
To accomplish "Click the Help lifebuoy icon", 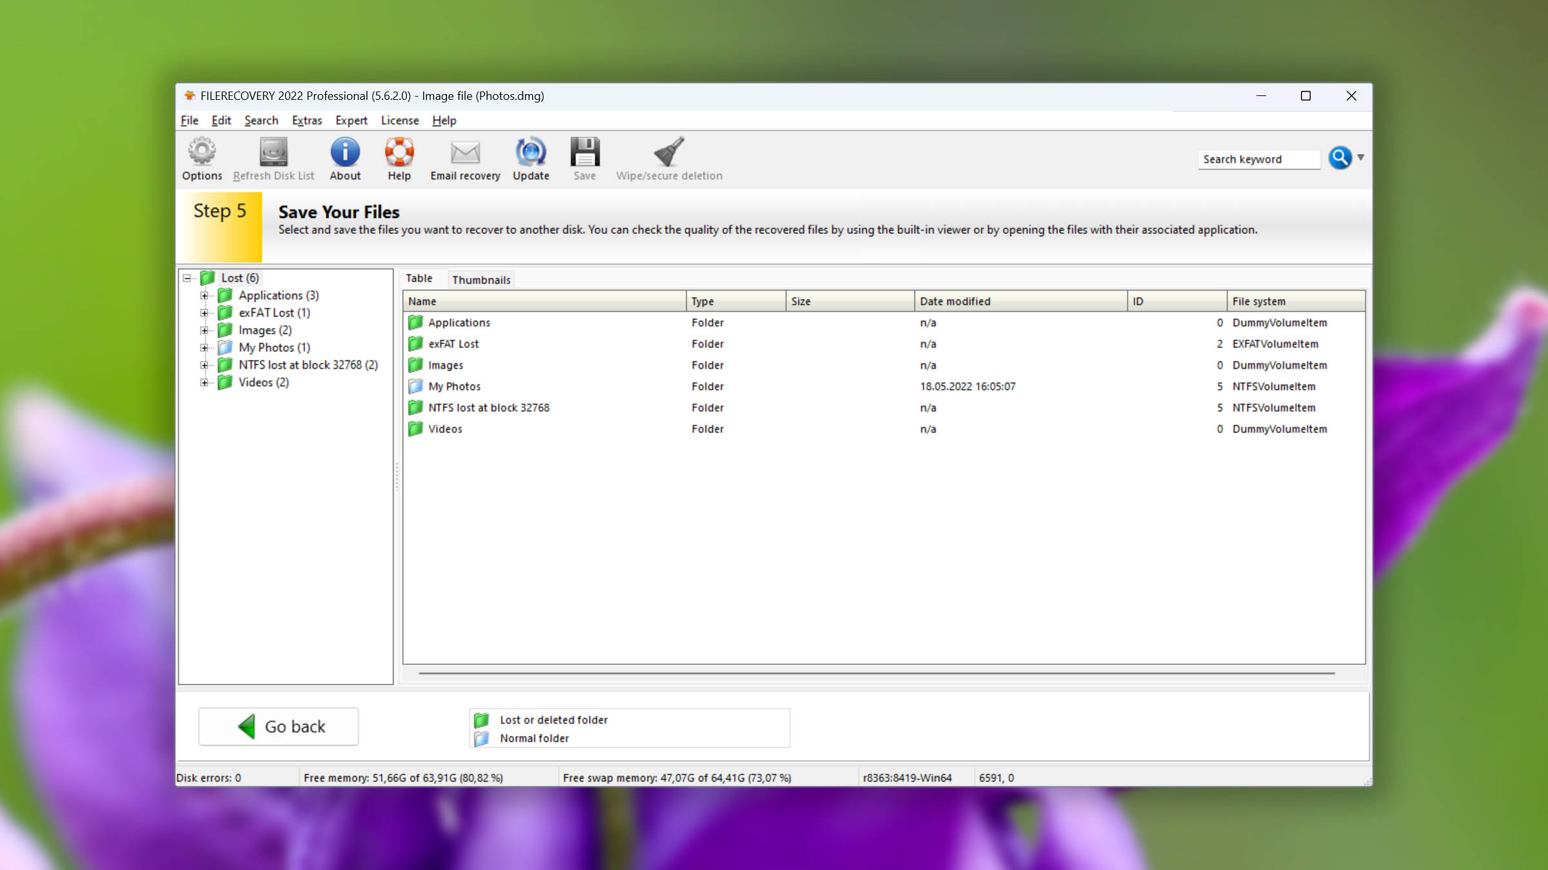I will [x=399, y=152].
